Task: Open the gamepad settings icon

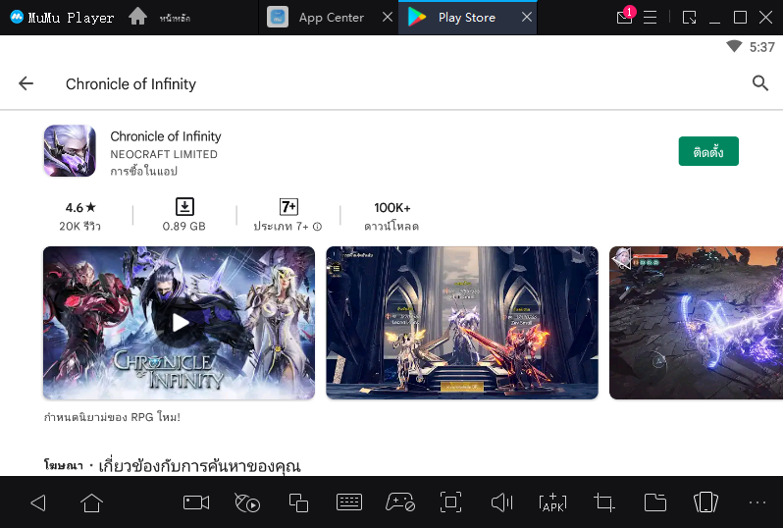Action: click(x=399, y=502)
